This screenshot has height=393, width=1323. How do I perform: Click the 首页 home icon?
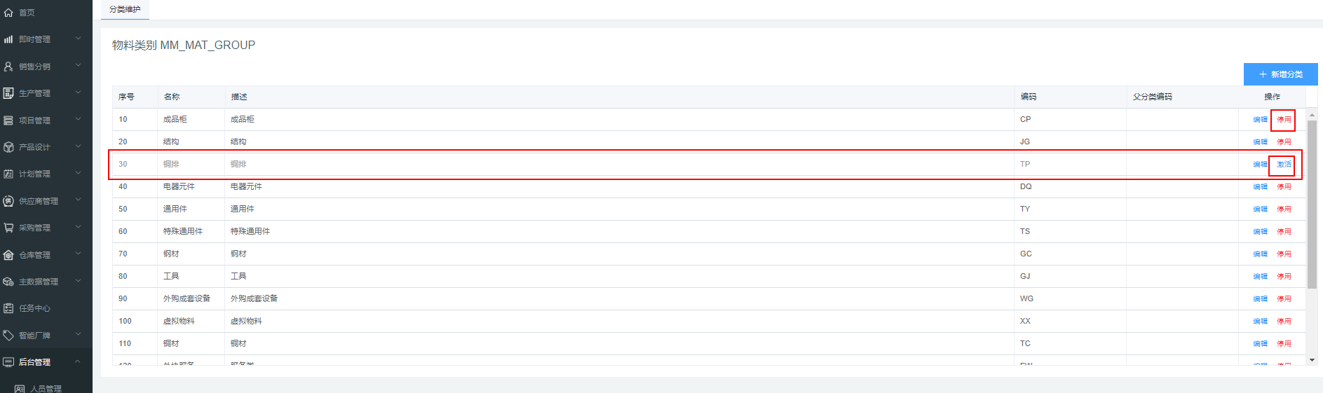point(8,13)
